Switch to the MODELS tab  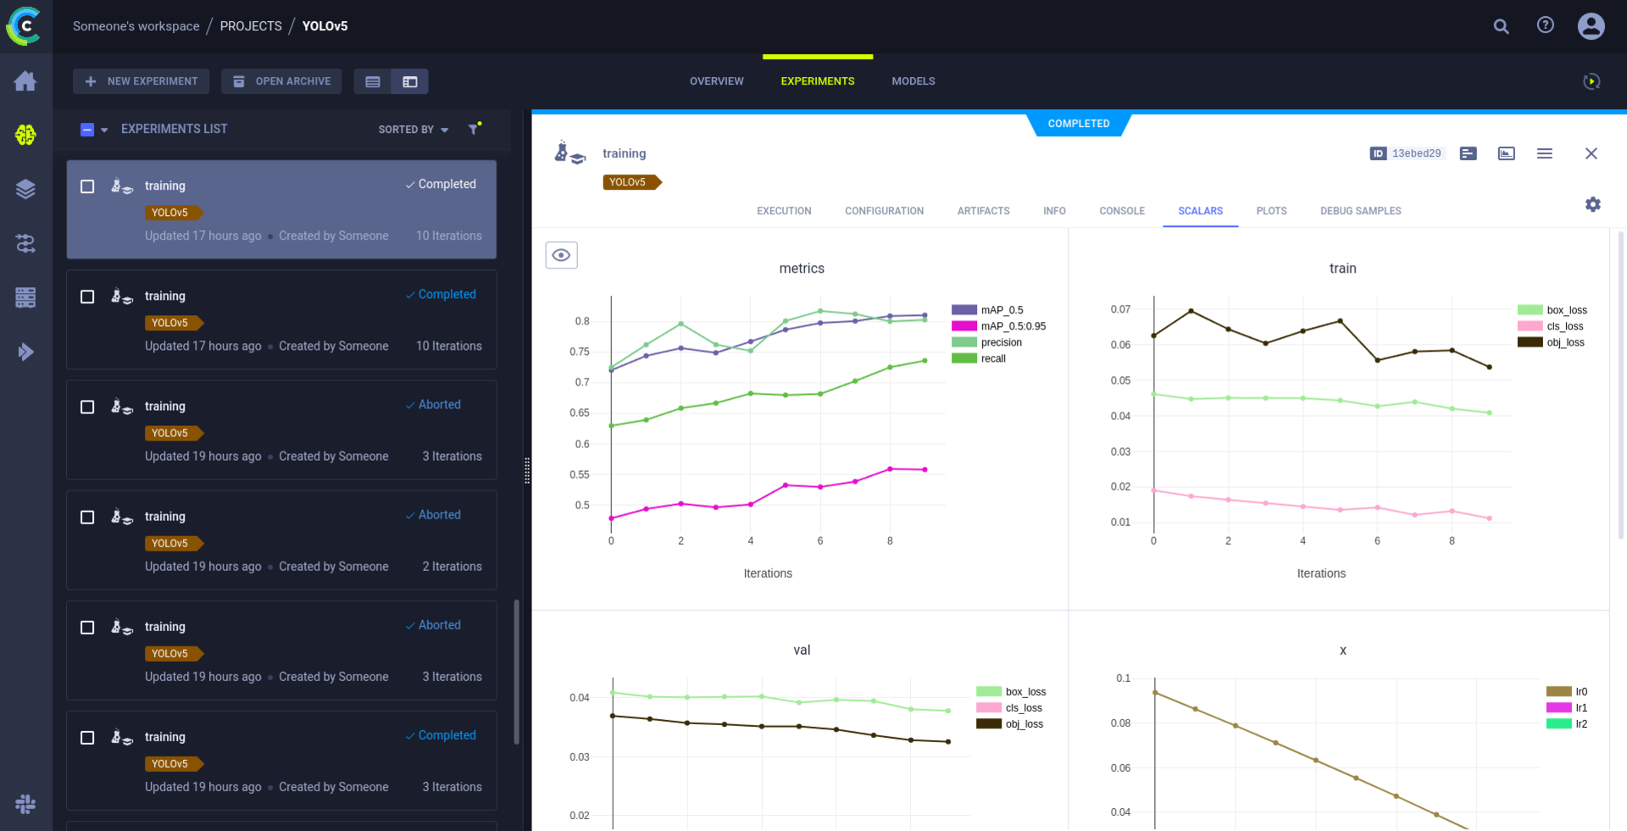[x=913, y=80]
